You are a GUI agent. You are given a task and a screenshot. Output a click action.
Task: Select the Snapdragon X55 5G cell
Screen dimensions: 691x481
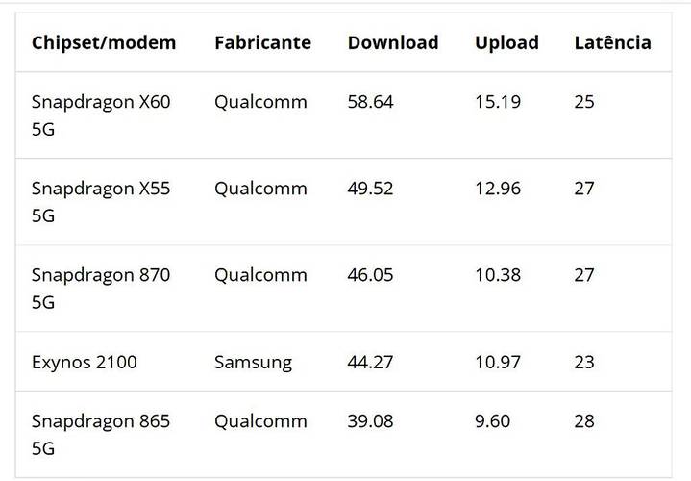101,202
